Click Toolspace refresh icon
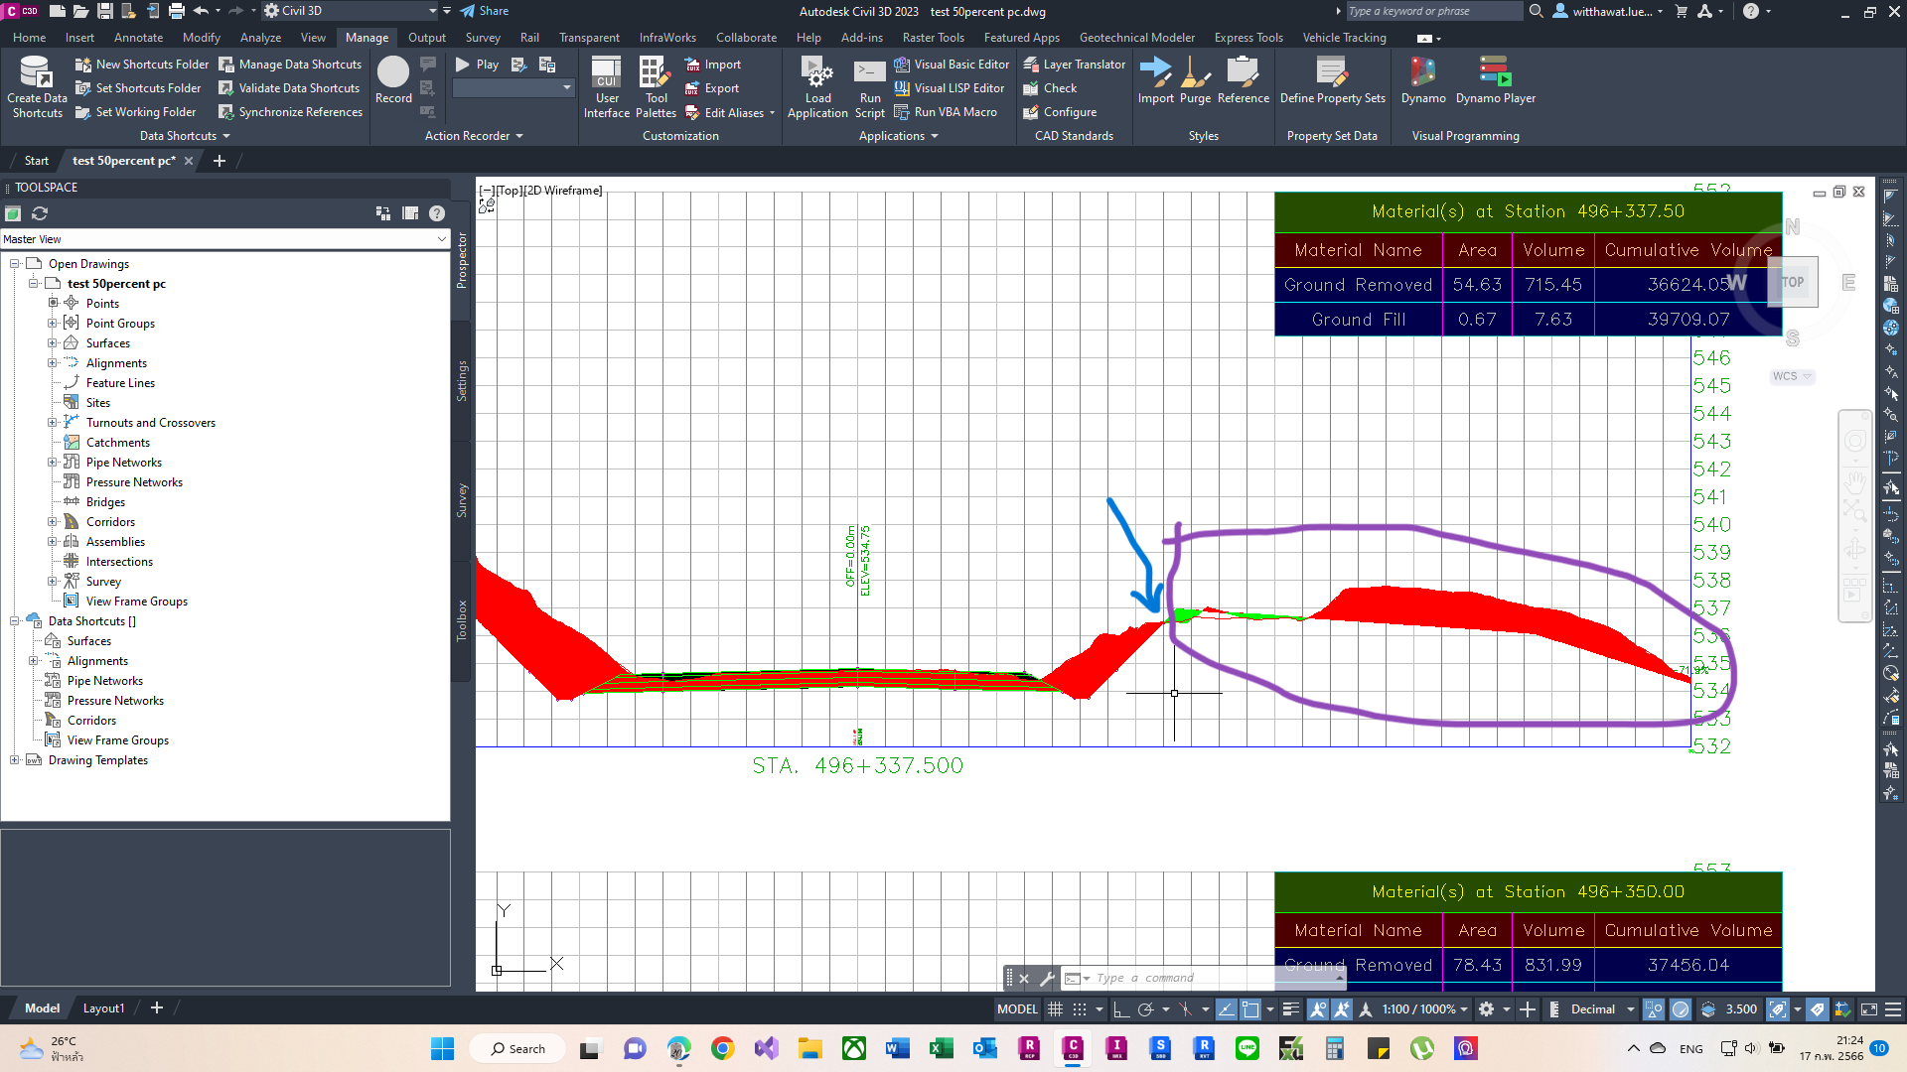Viewport: 1907px width, 1072px height. pyautogui.click(x=40, y=213)
